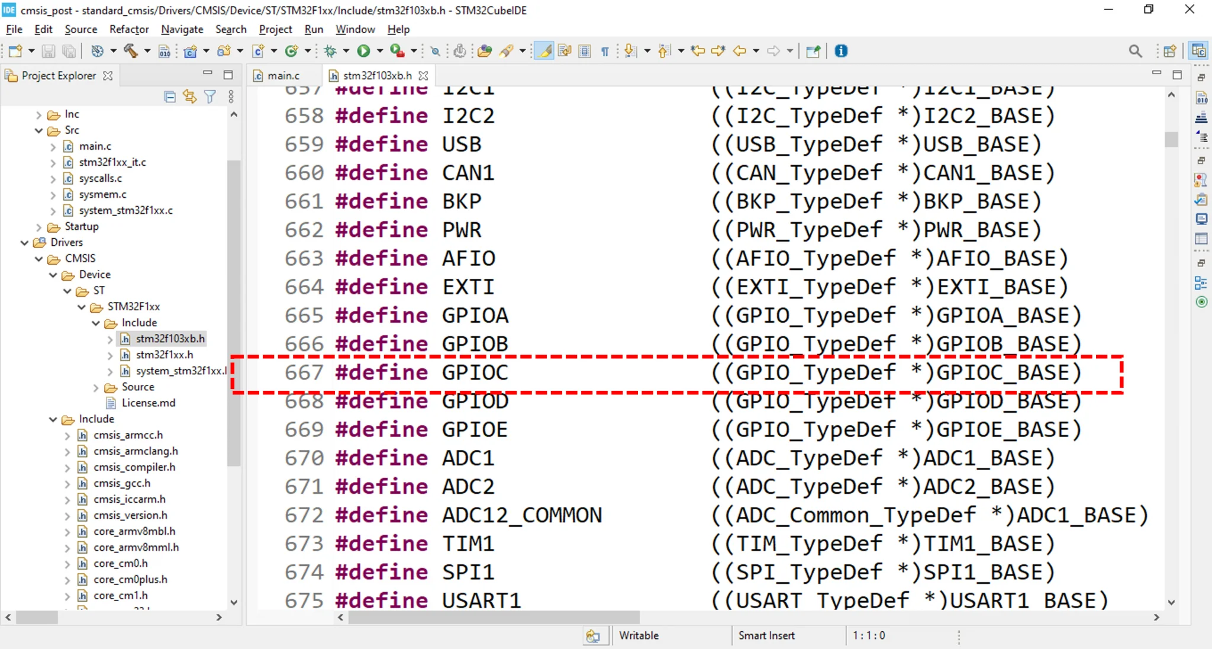Click the filter funnel in Project Explorer

coord(209,97)
